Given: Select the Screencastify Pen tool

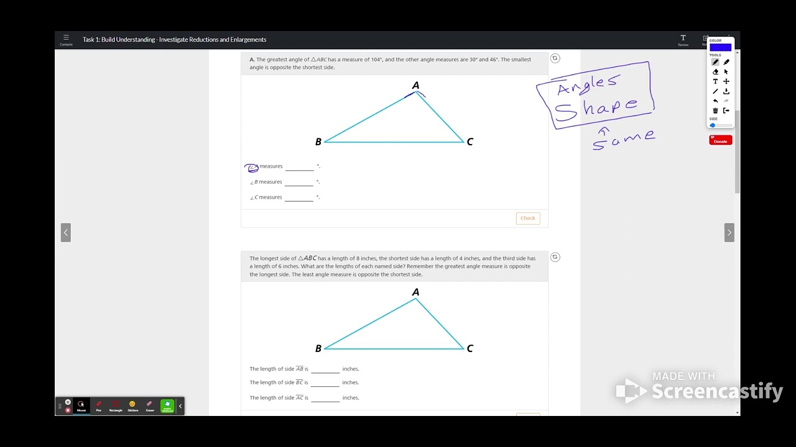Looking at the screenshot, I should pos(98,406).
